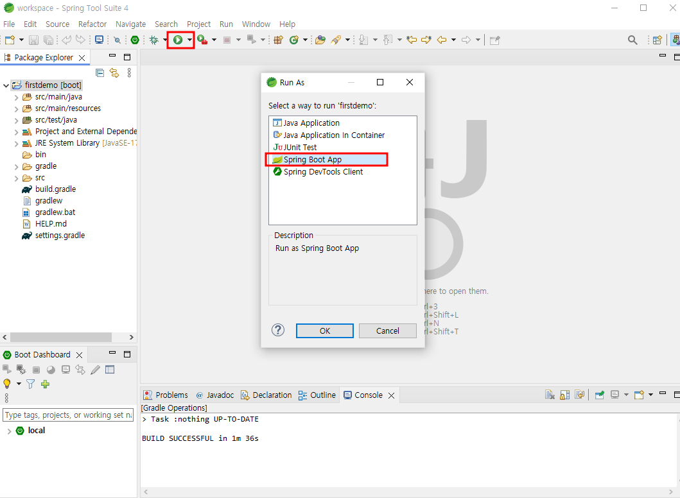Click Clear Console icon in Console toolbar
The width and height of the screenshot is (680, 498).
point(550,395)
